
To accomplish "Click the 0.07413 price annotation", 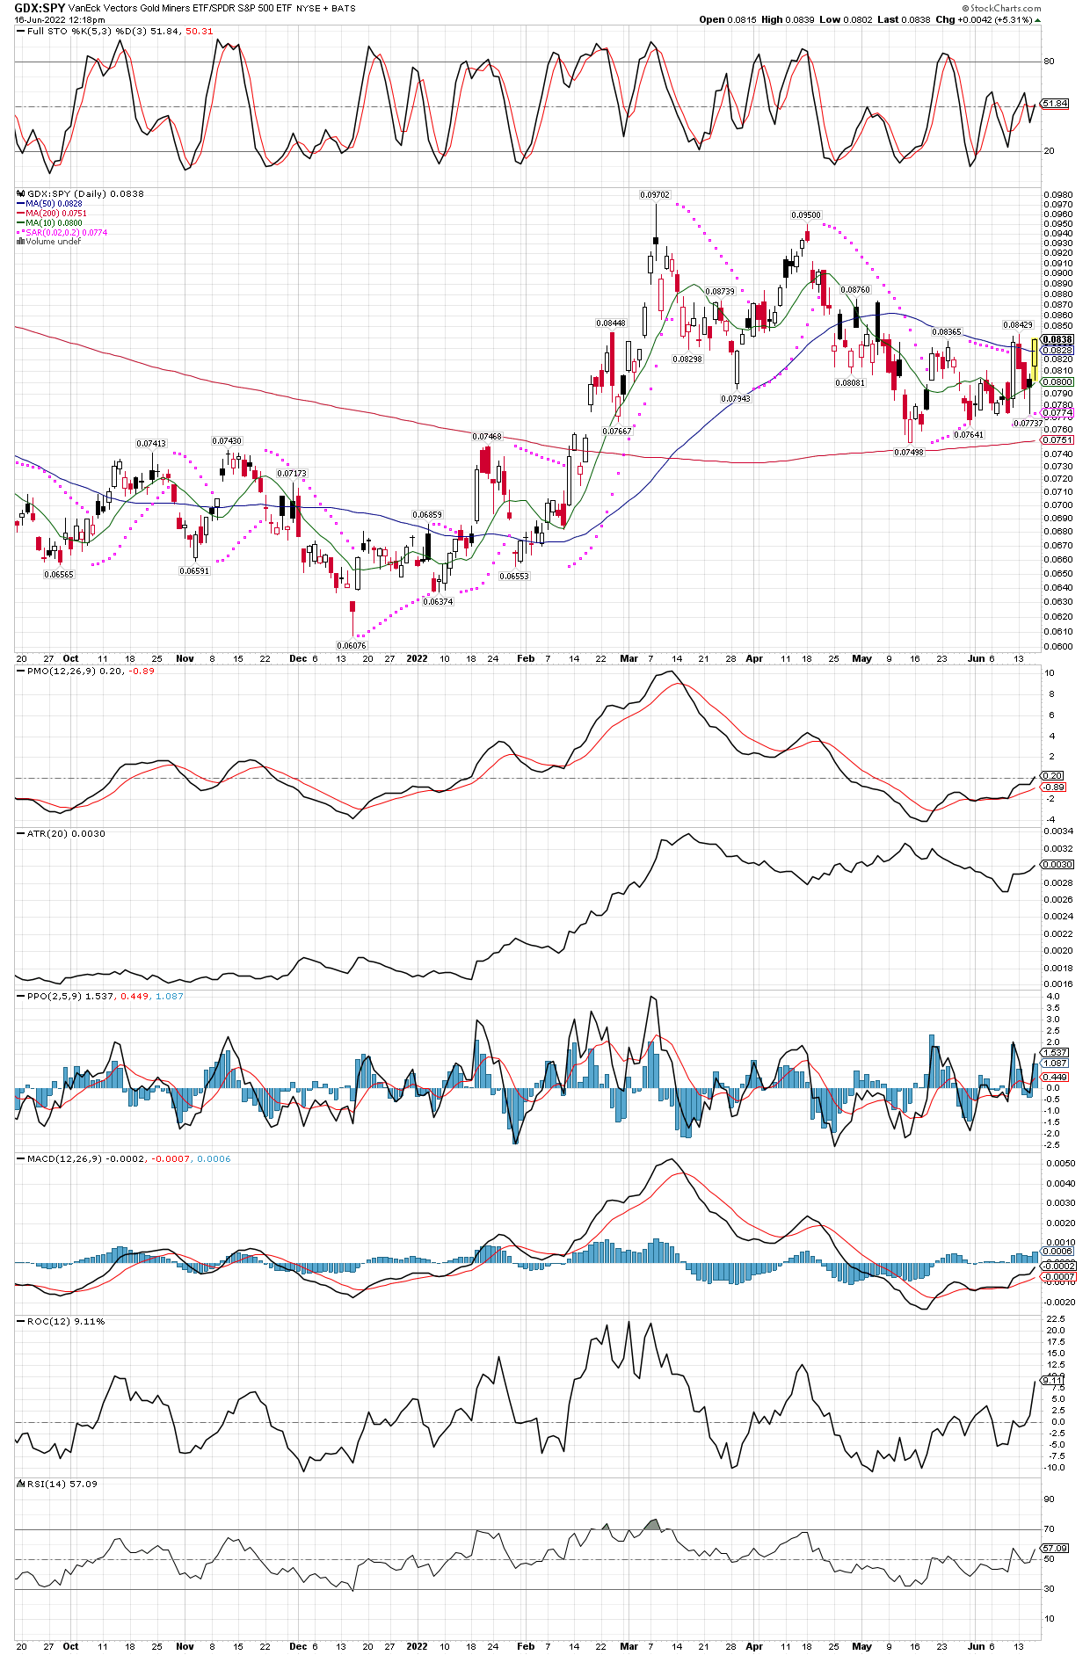I will [x=151, y=445].
